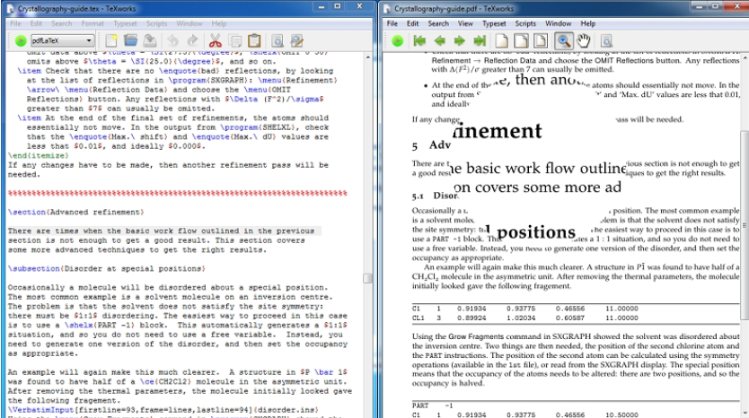Click the editor scrollbar's up arrow

(367, 57)
